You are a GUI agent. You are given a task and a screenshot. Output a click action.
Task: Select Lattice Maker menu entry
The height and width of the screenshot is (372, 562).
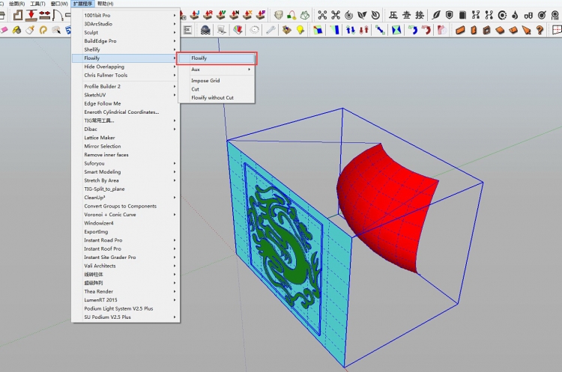tap(126, 138)
